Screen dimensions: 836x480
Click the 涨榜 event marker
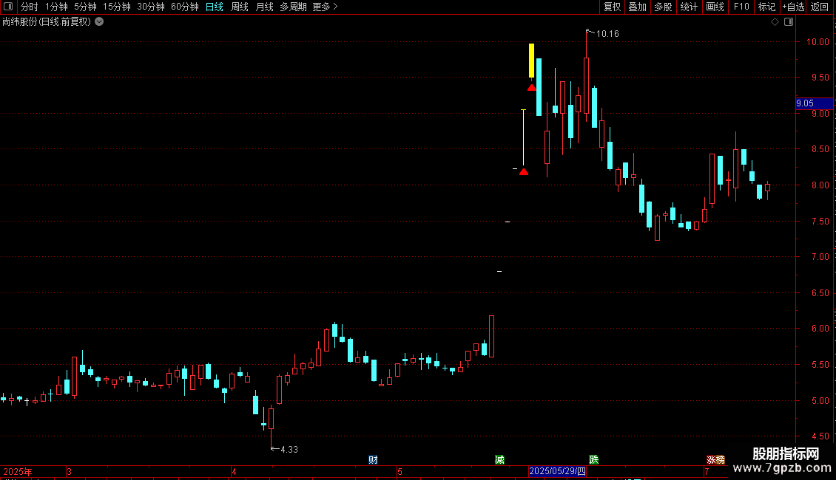pyautogui.click(x=715, y=460)
